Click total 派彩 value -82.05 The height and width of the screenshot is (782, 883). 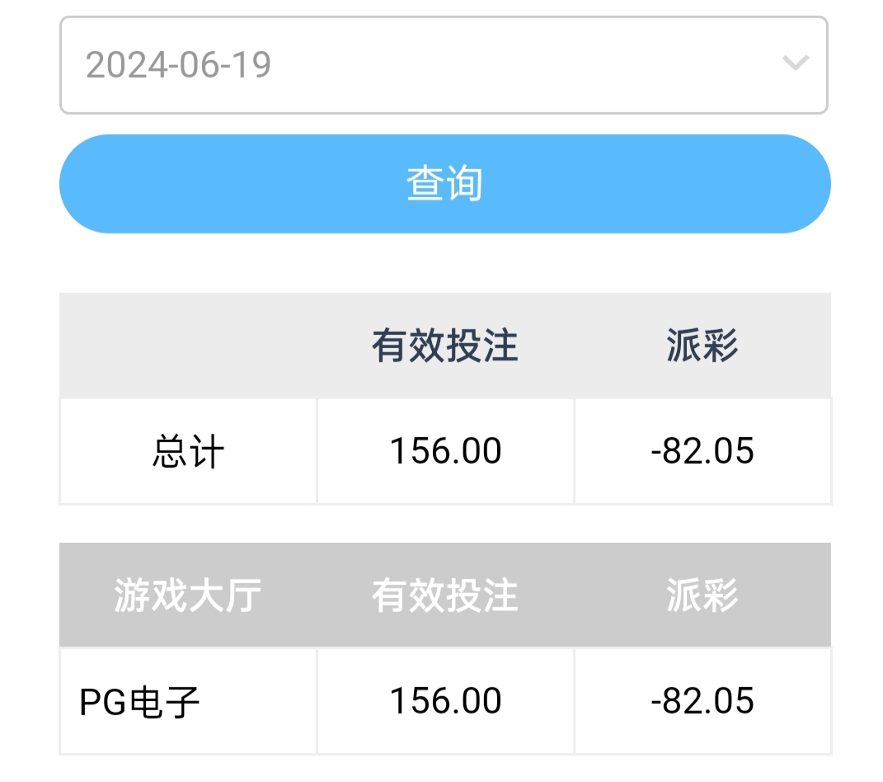(702, 451)
